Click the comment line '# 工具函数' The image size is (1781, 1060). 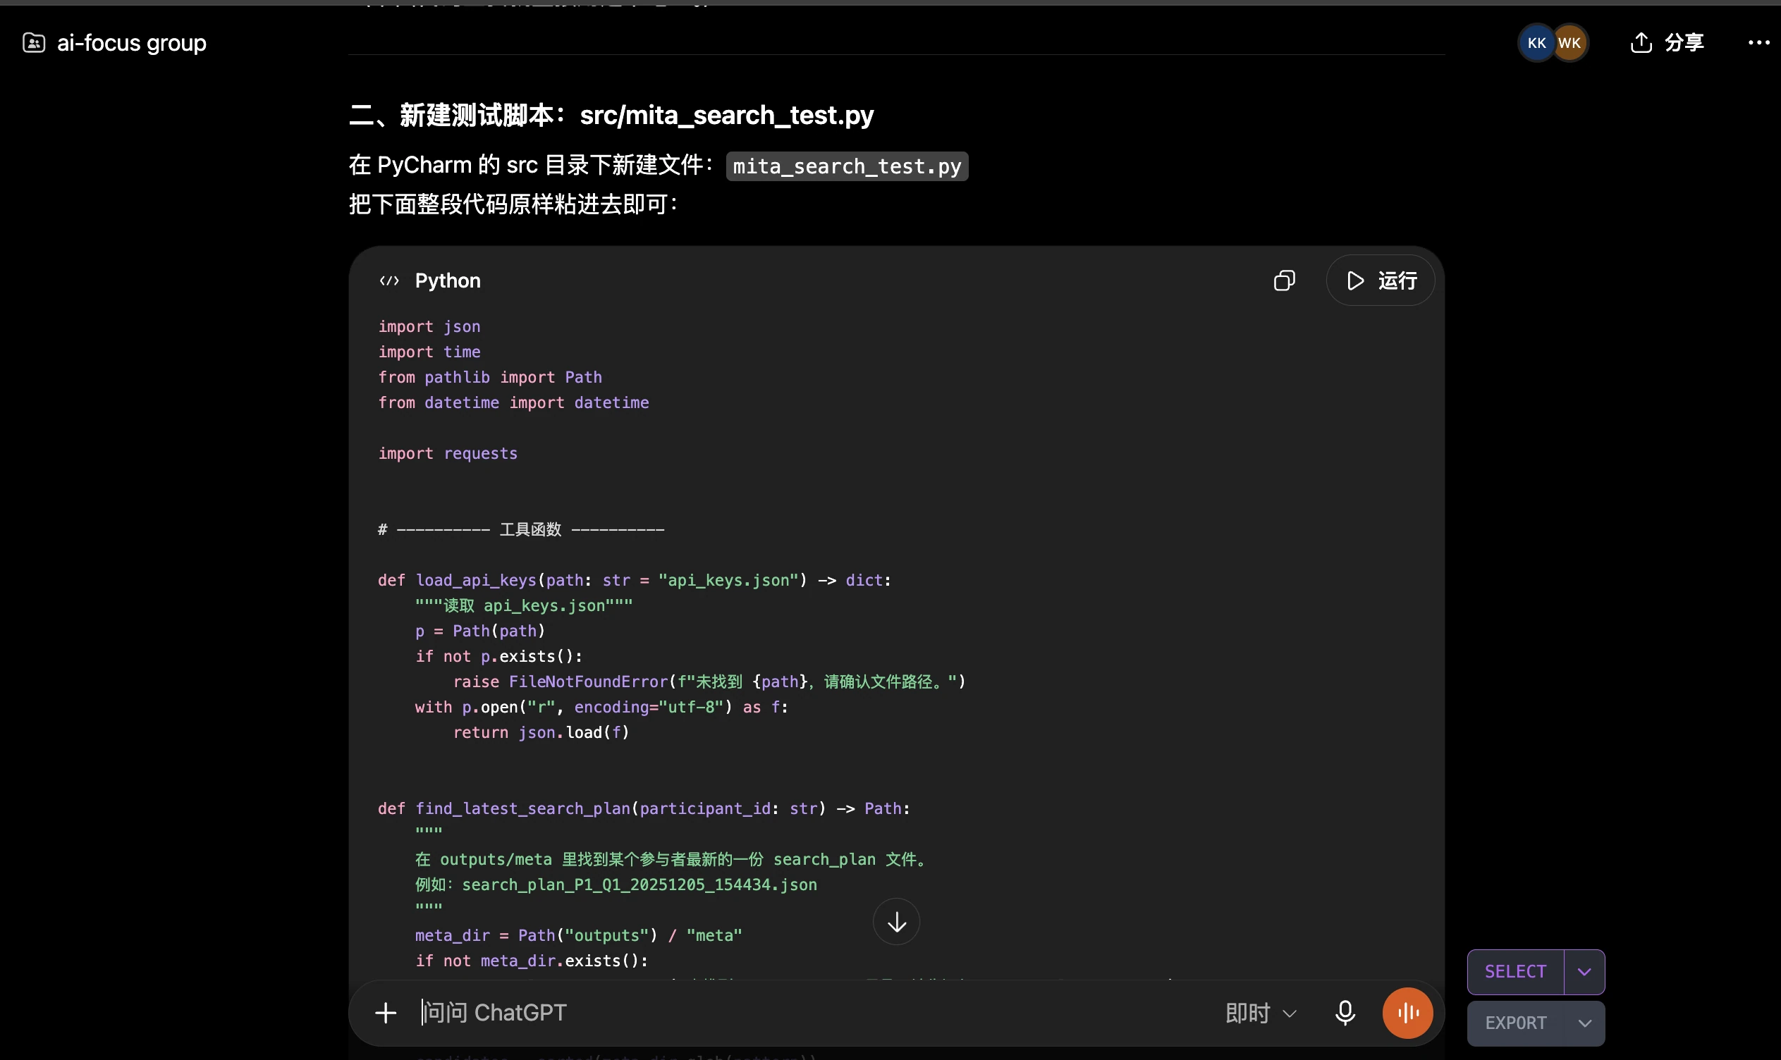(x=522, y=529)
